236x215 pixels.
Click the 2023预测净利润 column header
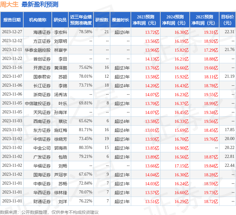click(x=146, y=20)
